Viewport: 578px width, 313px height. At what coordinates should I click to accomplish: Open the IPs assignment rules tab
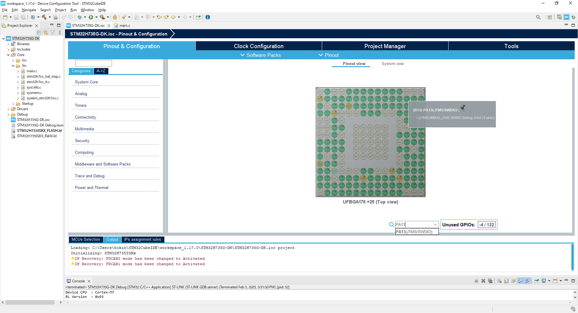coord(143,239)
